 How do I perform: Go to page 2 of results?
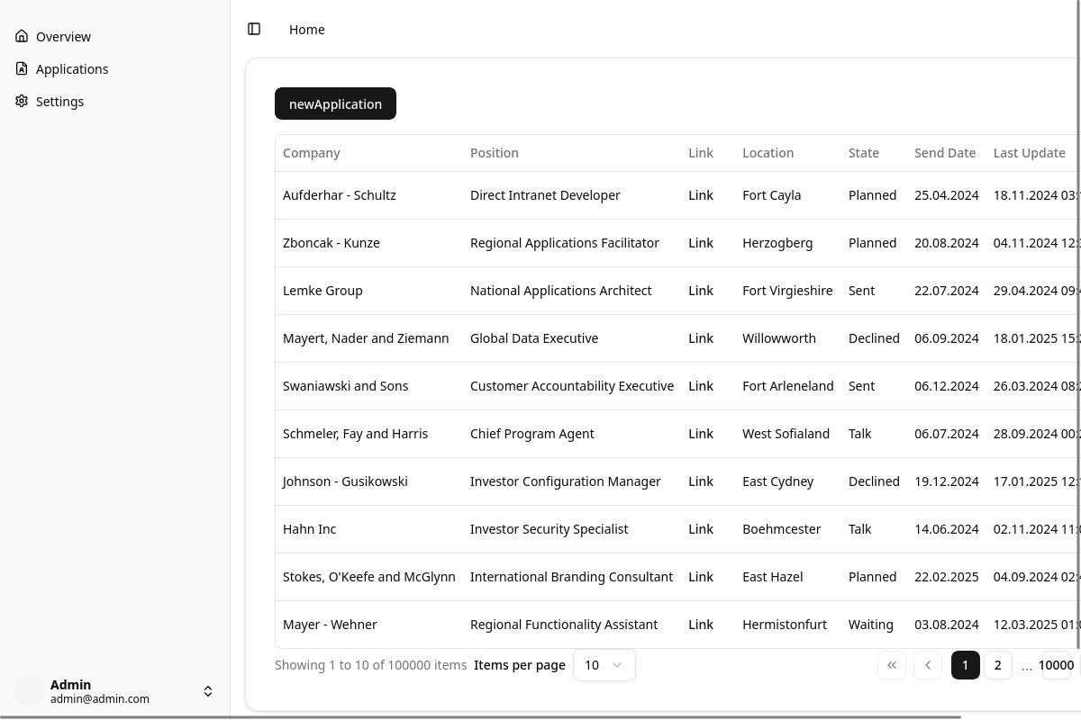coord(997,665)
